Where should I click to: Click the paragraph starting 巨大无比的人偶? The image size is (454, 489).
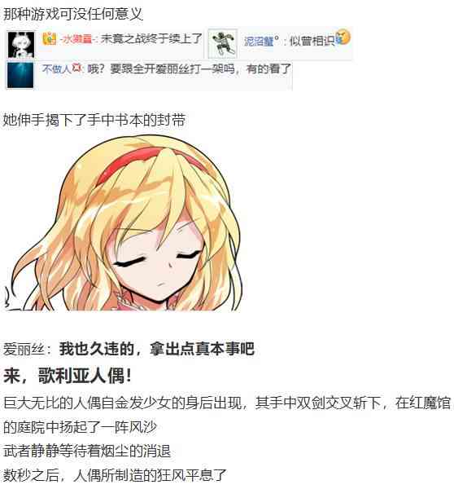(227, 415)
